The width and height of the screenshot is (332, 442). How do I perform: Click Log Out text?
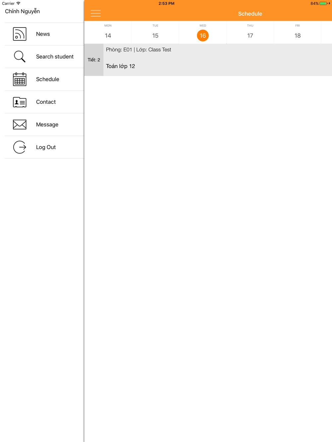coord(46,147)
